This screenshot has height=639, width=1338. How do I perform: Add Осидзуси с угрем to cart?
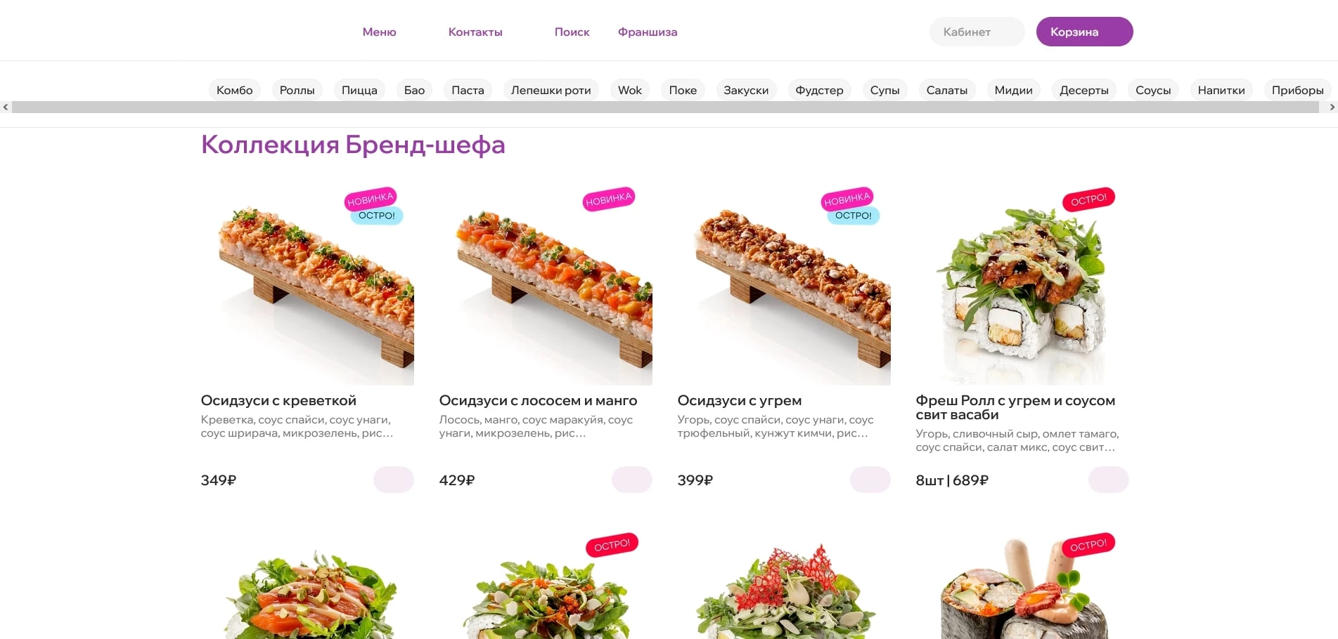[x=870, y=480]
